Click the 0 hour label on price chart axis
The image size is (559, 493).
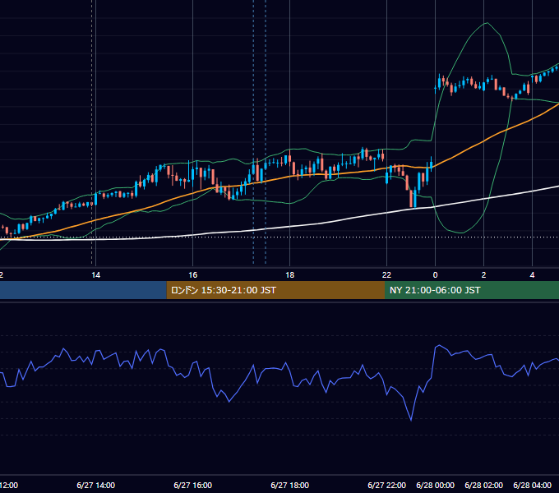click(x=436, y=274)
